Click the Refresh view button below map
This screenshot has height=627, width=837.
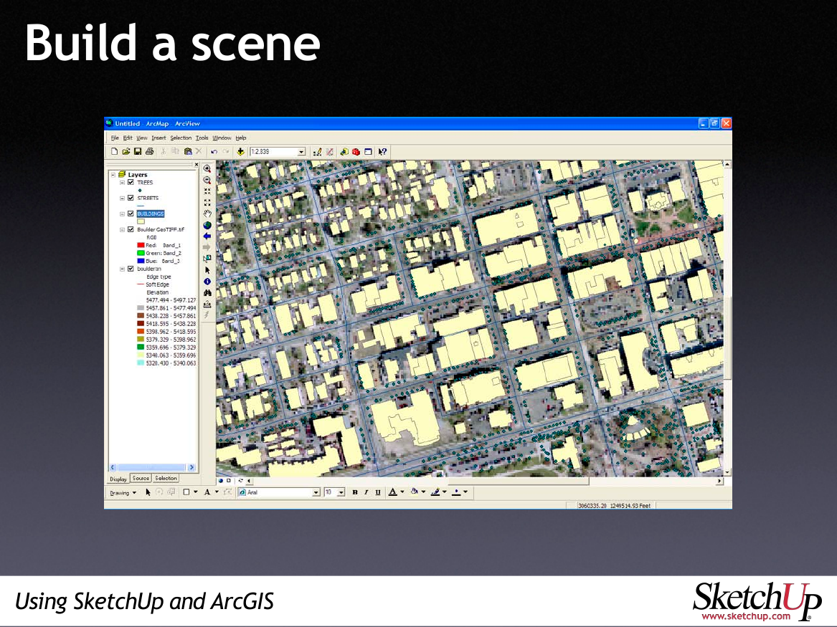coord(240,481)
